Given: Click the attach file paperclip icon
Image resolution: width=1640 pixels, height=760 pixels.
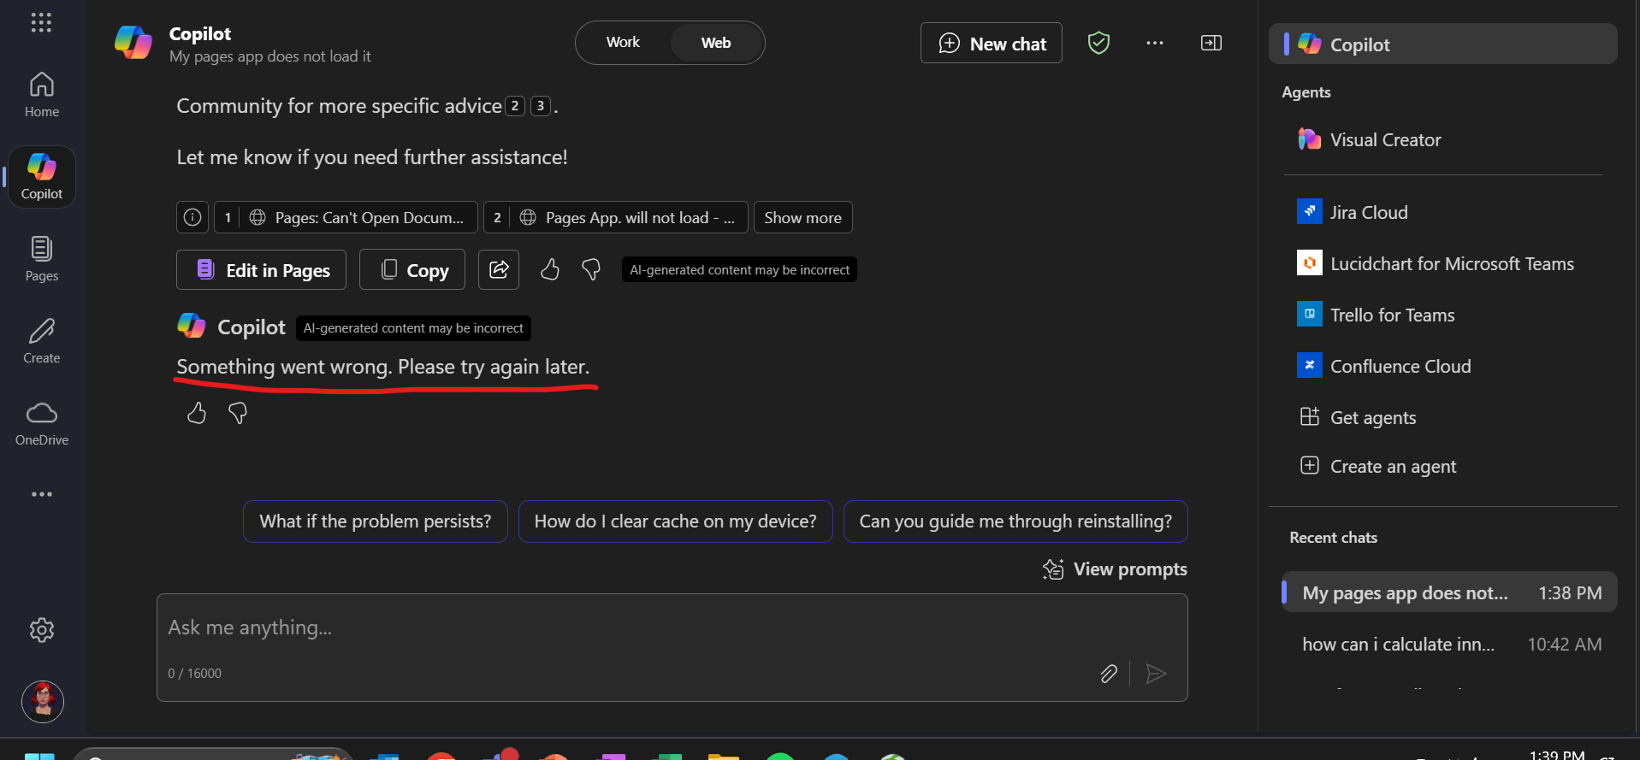Looking at the screenshot, I should (1109, 674).
